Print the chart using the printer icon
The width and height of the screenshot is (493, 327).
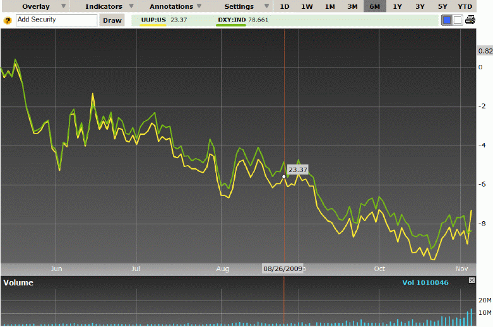coord(470,20)
